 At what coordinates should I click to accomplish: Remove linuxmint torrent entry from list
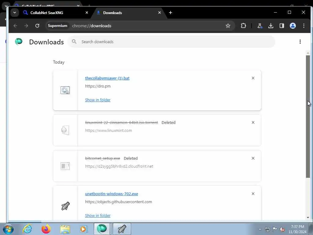click(253, 122)
